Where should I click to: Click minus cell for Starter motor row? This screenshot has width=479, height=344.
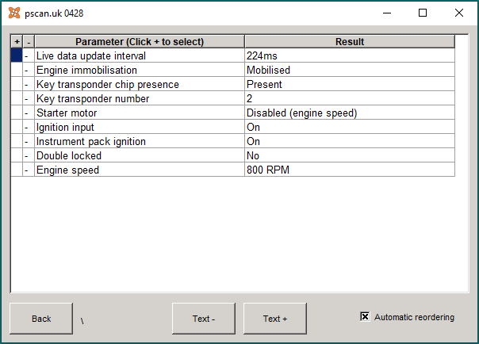pyautogui.click(x=29, y=113)
